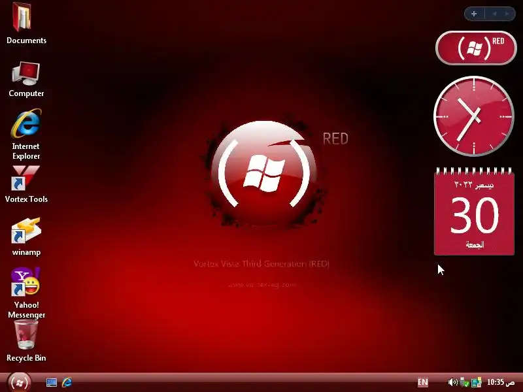Click the RED Windows logo gadget

(x=476, y=48)
